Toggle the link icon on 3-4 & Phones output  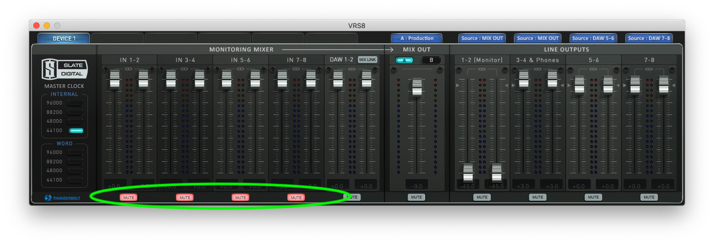tap(538, 69)
